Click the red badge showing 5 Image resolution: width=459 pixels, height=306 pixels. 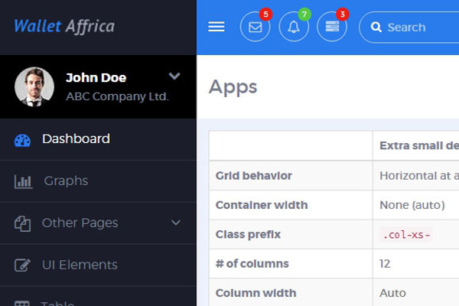click(265, 14)
